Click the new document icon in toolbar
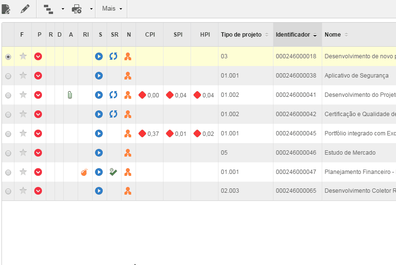Screen dimensions: 396x265 [x=6, y=9]
